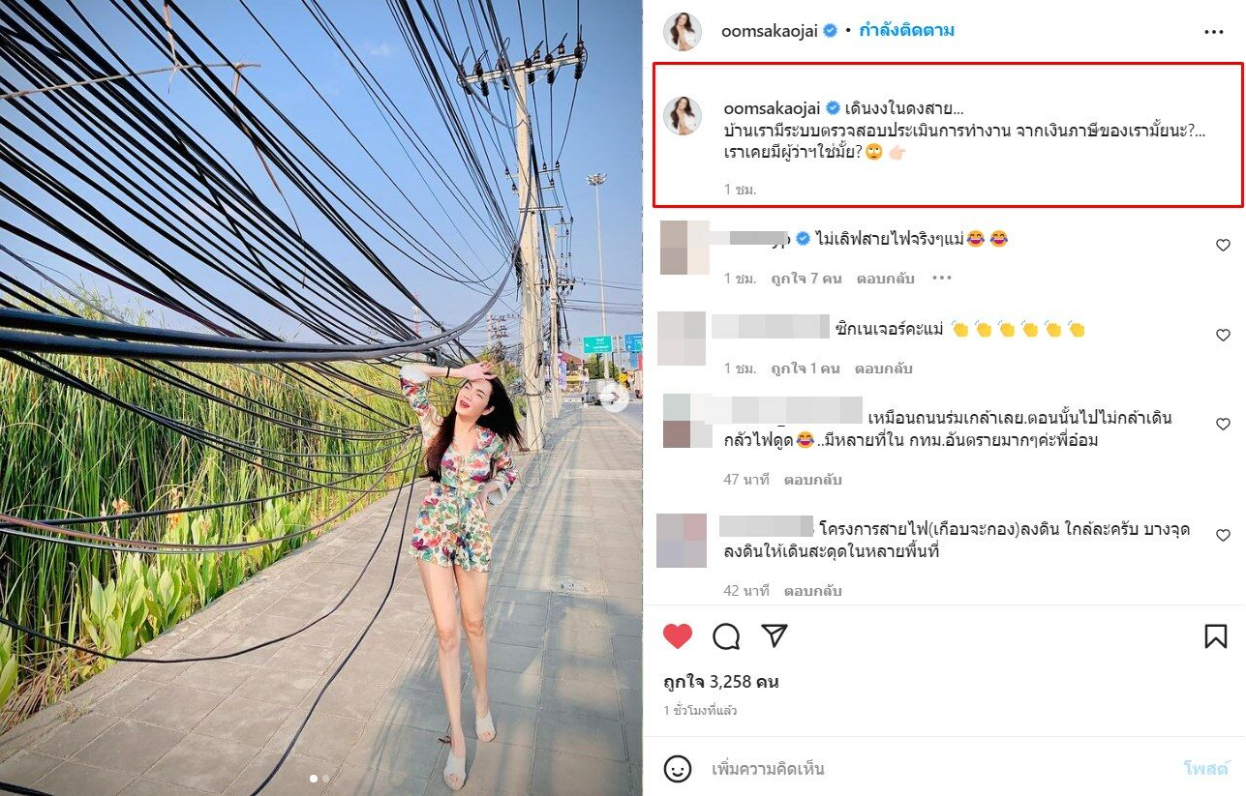The width and height of the screenshot is (1246, 796).
Task: Like the comment mentioning ถนนร่มเกล้า
Action: click(1223, 425)
